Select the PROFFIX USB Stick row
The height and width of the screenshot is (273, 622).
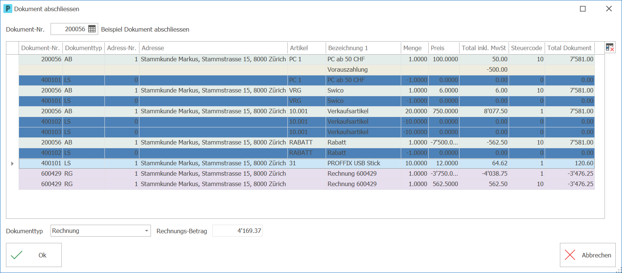click(307, 163)
